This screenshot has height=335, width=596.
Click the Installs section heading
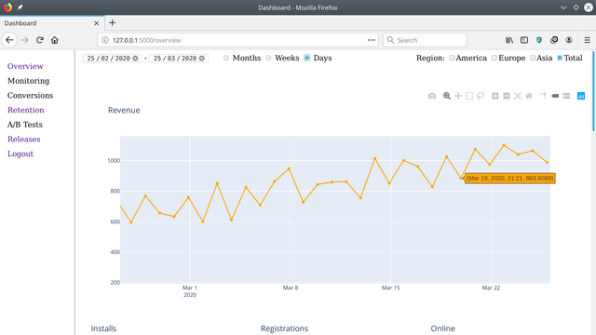click(103, 328)
